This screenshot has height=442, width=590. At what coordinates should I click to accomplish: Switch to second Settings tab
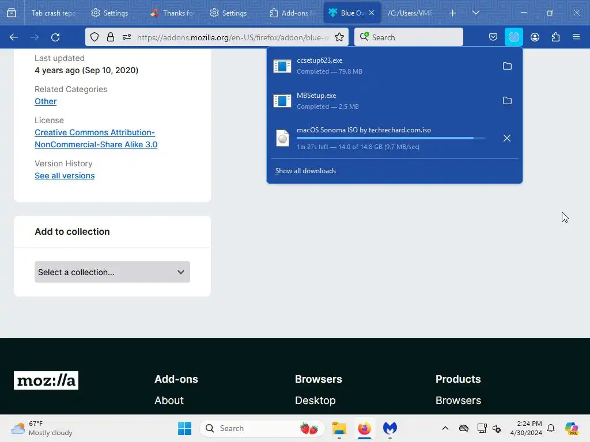[228, 13]
